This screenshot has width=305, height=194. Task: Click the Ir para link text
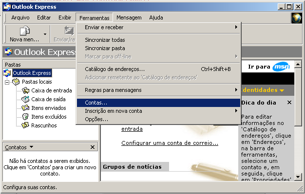click(x=259, y=67)
